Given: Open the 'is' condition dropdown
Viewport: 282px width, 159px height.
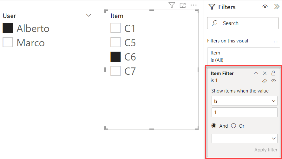Looking at the screenshot, I should click(244, 101).
